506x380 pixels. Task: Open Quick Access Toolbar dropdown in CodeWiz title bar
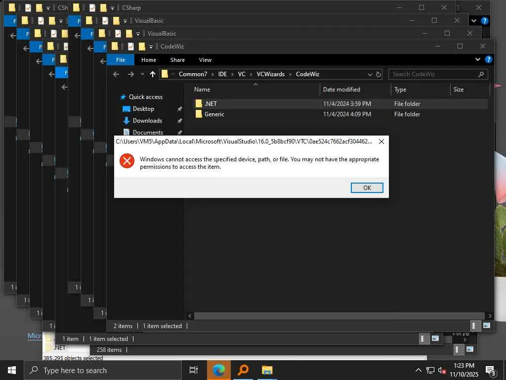151,47
